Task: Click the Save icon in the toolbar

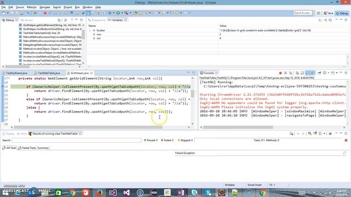Action: point(12,13)
